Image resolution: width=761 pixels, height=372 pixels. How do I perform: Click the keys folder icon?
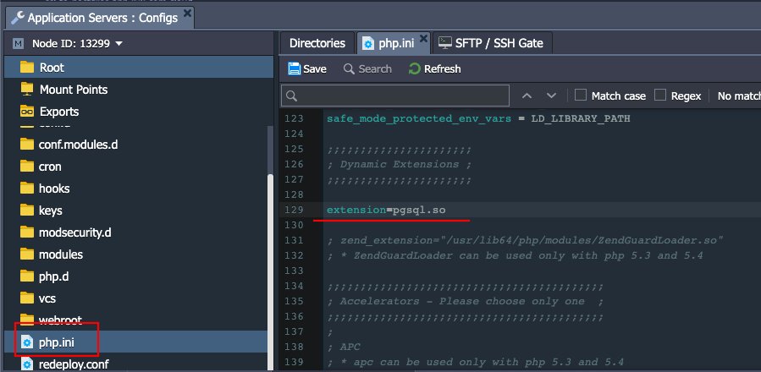pos(27,210)
